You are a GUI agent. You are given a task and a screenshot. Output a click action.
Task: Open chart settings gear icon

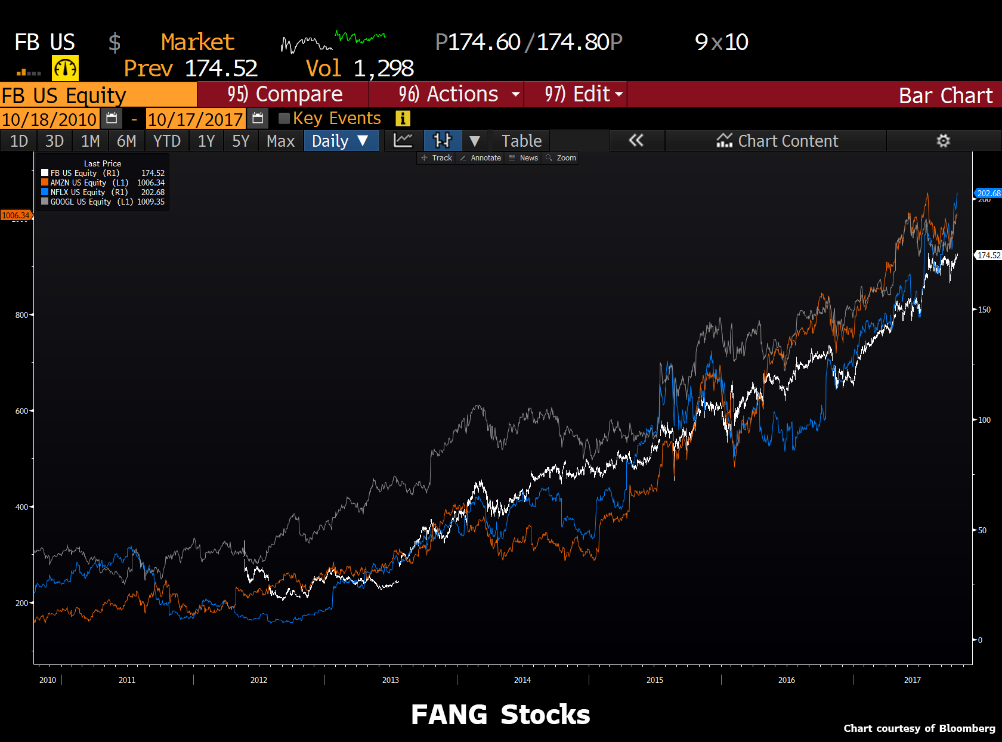(943, 141)
